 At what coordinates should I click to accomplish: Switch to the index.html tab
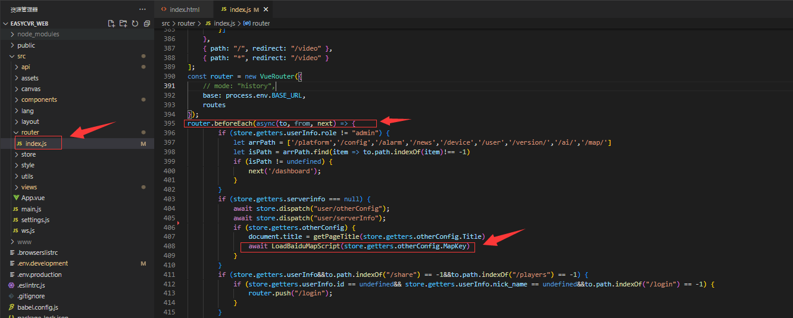click(184, 10)
